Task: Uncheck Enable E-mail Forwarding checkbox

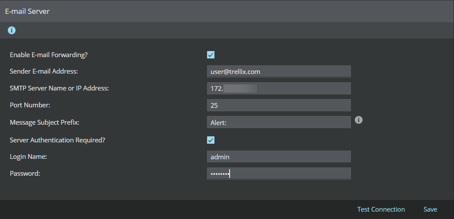Action: [x=211, y=55]
